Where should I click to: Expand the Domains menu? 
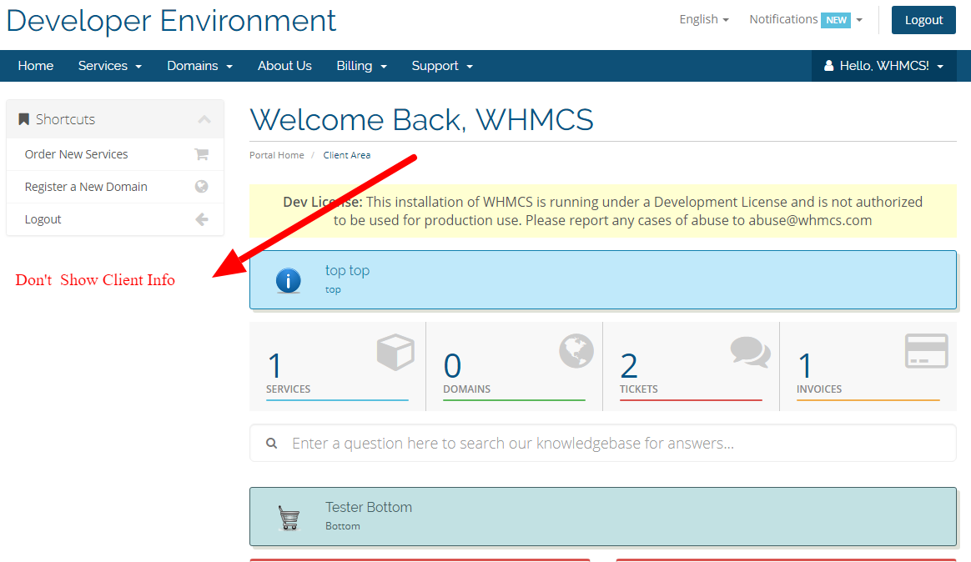pos(199,66)
